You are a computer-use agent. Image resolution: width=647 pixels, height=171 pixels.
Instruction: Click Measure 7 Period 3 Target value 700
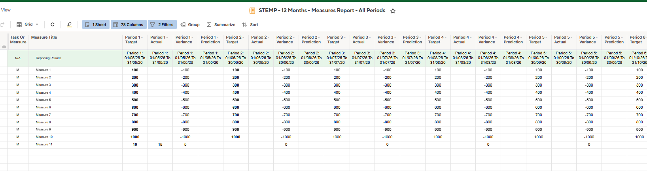pos(337,115)
